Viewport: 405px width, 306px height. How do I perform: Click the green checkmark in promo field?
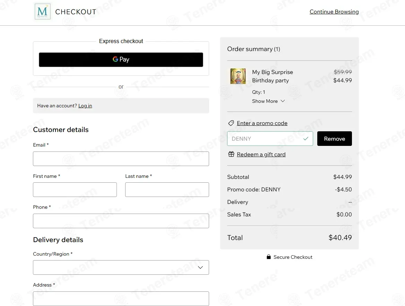305,139
